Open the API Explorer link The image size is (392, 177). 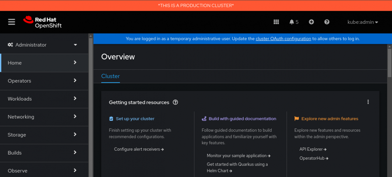[313, 149]
